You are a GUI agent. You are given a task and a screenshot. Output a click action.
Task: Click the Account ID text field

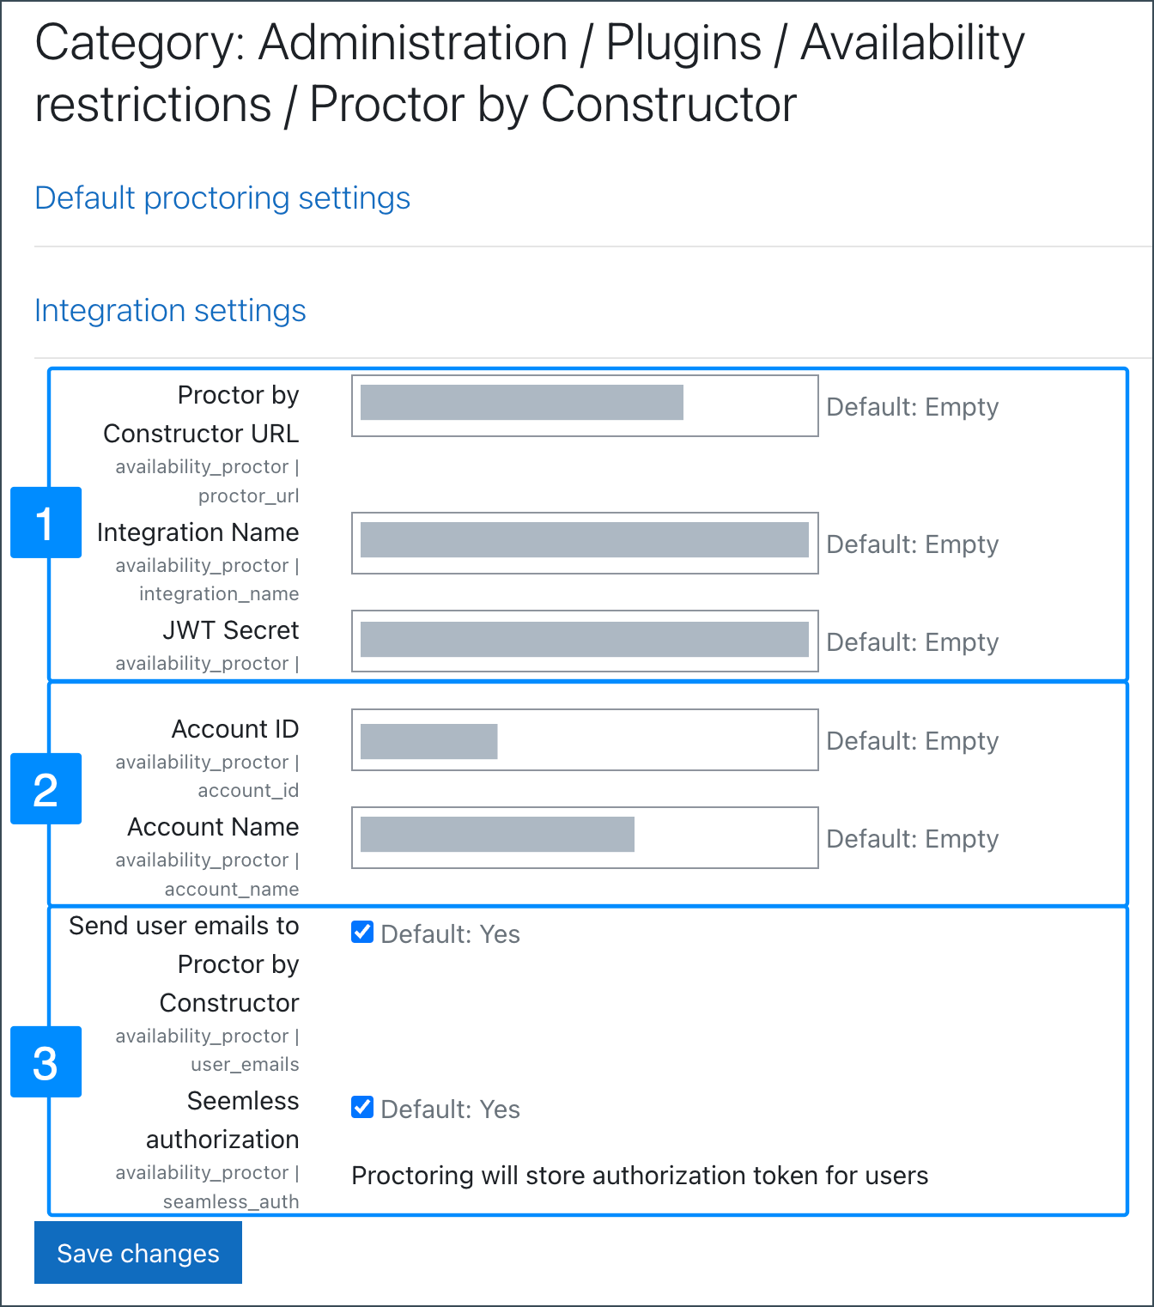click(x=584, y=740)
